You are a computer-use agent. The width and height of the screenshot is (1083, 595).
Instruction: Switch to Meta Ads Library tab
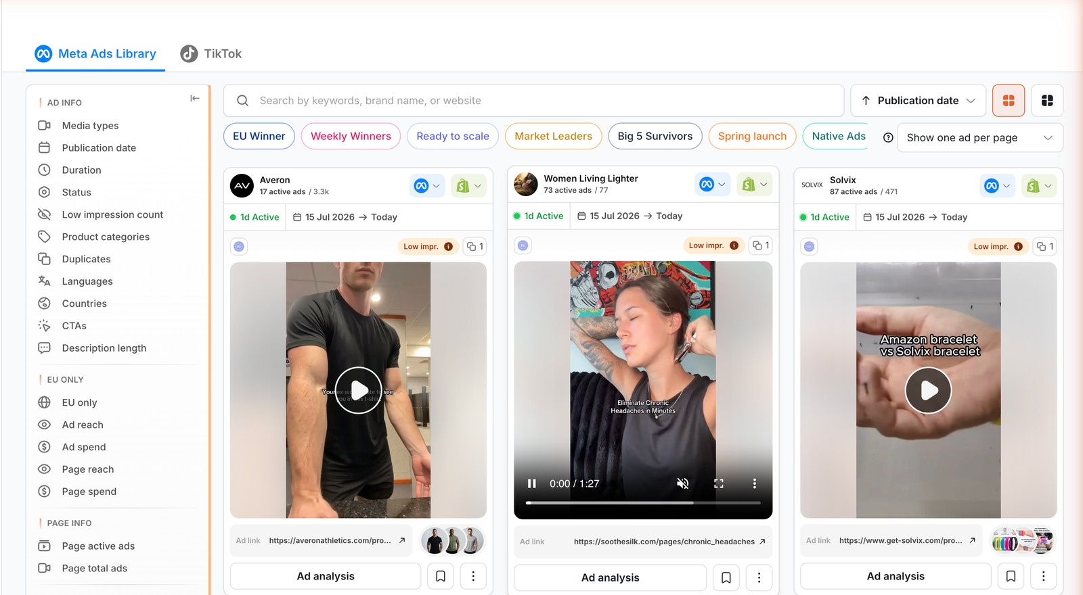[x=95, y=53]
